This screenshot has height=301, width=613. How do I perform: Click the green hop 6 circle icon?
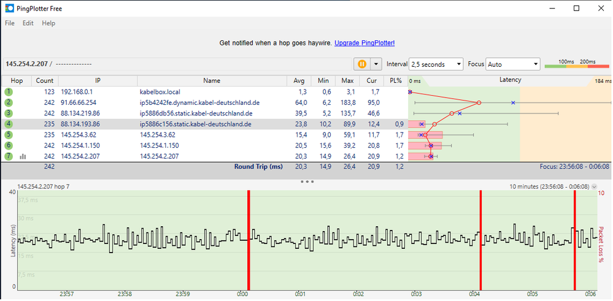[9, 146]
